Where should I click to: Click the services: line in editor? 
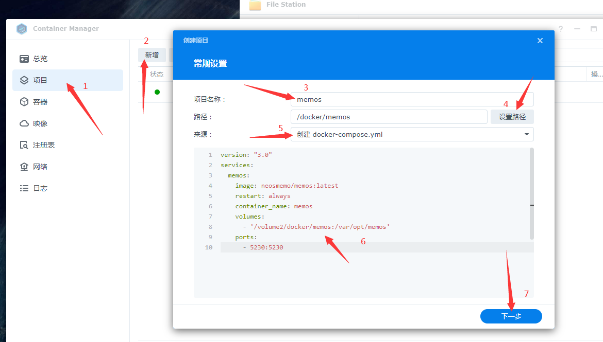pyautogui.click(x=237, y=165)
